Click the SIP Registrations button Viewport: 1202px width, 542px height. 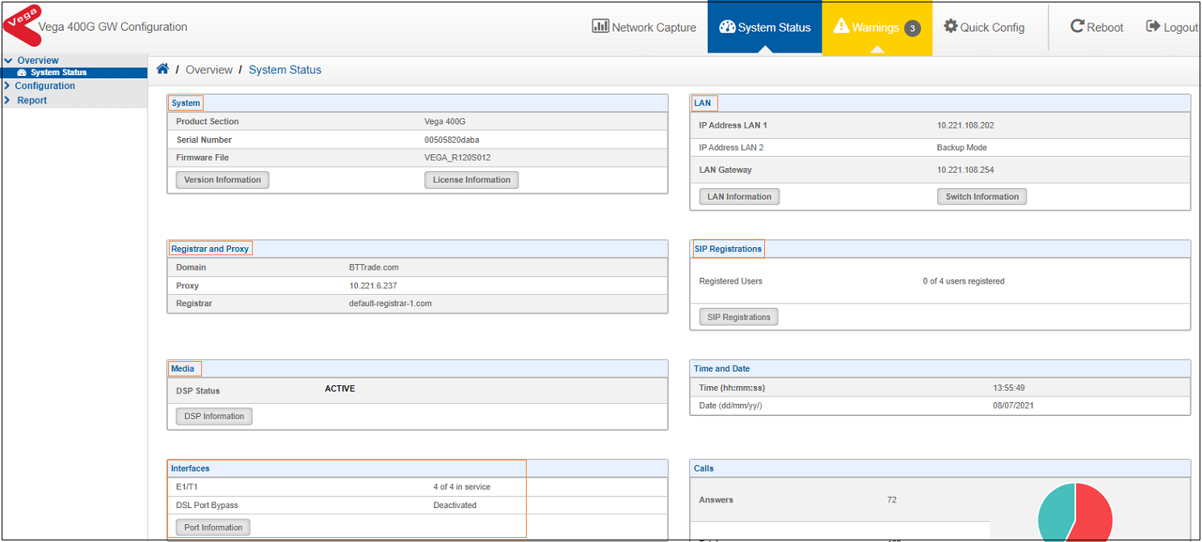738,317
